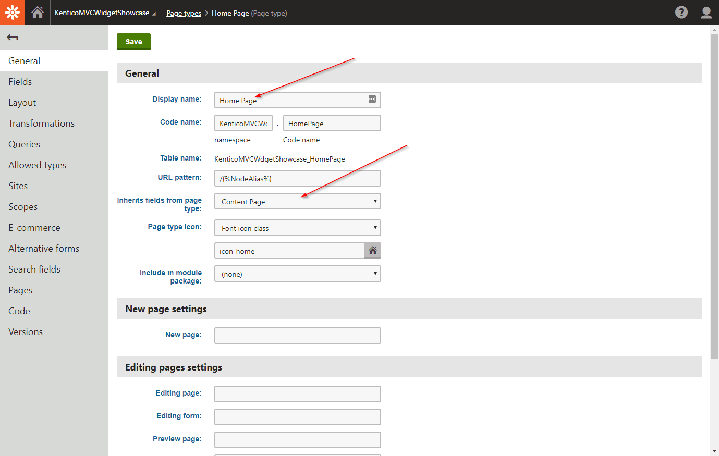The image size is (719, 456).
Task: Click the home icon preview button
Action: coord(373,251)
